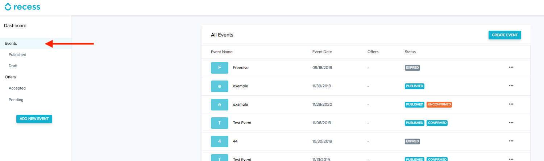Open the Draft events sidebar item
The height and width of the screenshot is (161, 544).
pyautogui.click(x=13, y=66)
